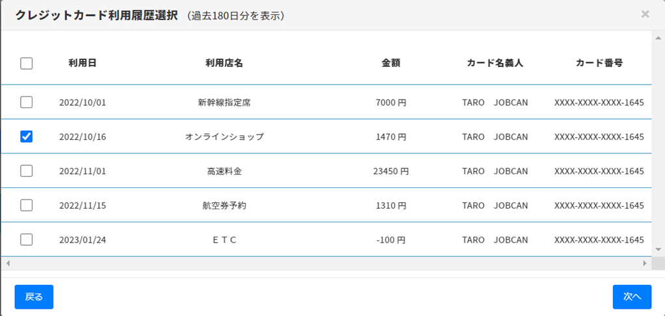Click the 金額 column header

pos(391,63)
